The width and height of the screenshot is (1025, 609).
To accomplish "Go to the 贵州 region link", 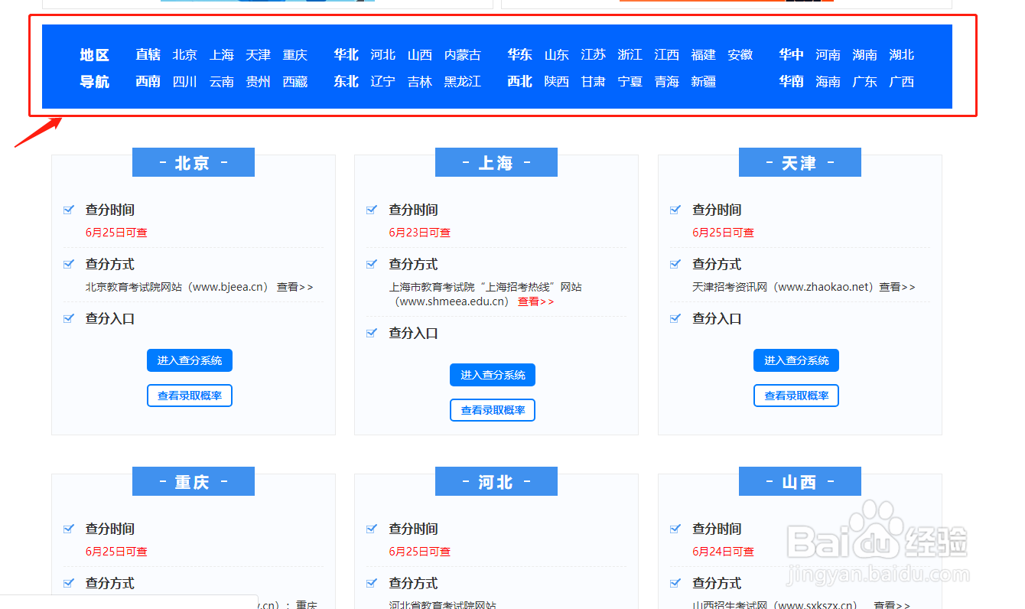I will [x=259, y=82].
